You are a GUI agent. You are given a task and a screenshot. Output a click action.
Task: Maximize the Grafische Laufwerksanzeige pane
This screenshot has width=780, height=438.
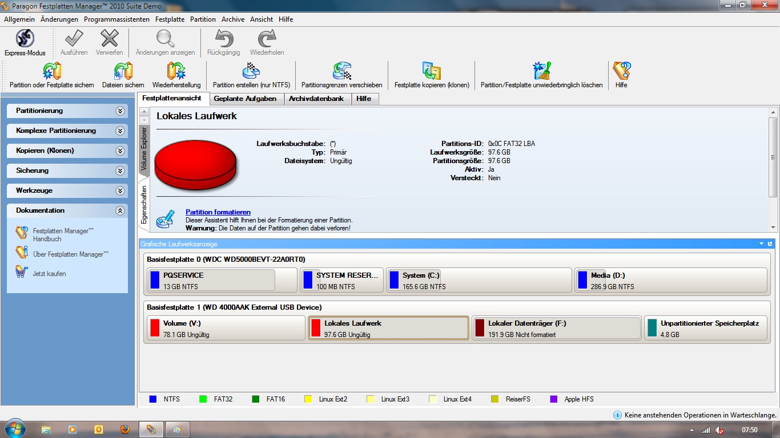pyautogui.click(x=770, y=244)
